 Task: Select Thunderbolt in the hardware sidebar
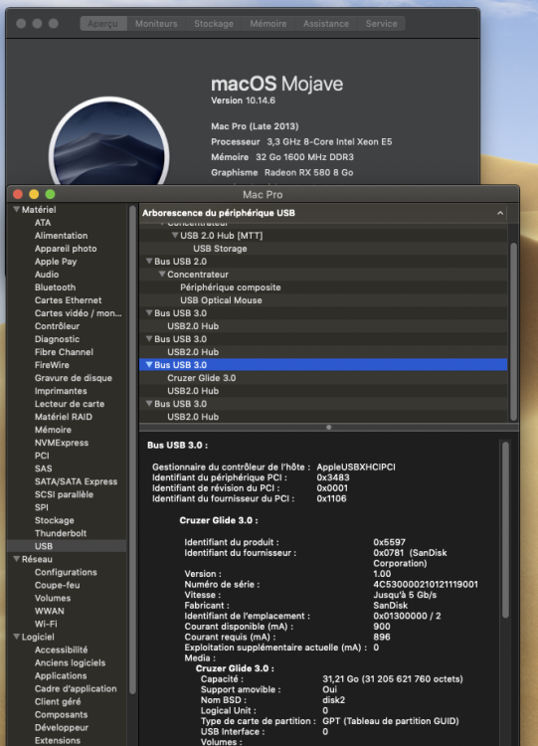61,533
